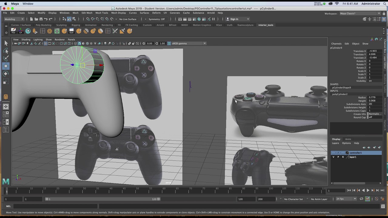388x218 pixels.
Task: Select the arrow Select tool in left toolbox
Action: tap(6, 43)
